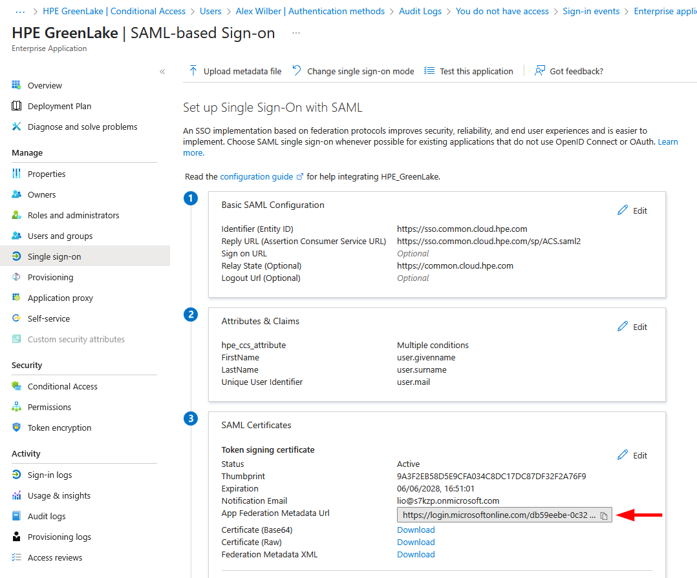The height and width of the screenshot is (578, 697).
Task: Click the Token encryption shield icon
Action: click(x=17, y=428)
